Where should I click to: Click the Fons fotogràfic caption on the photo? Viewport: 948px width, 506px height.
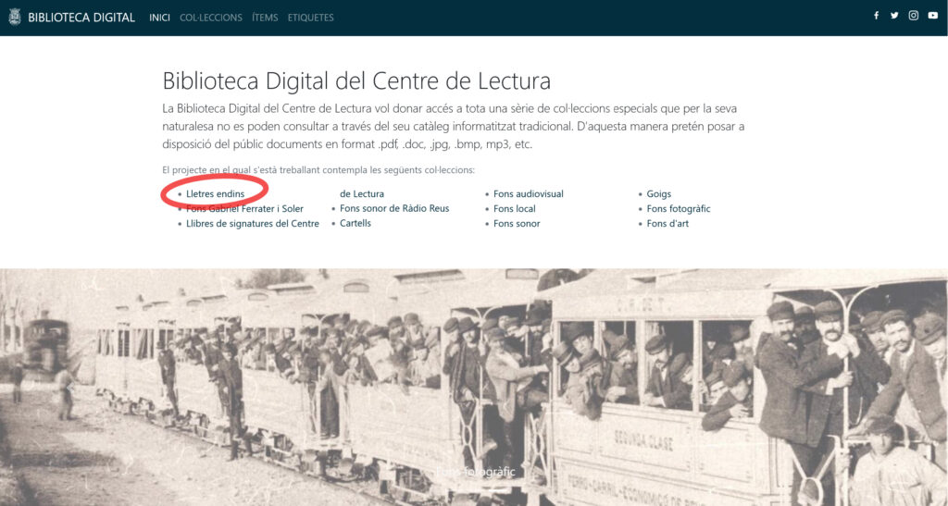click(474, 472)
